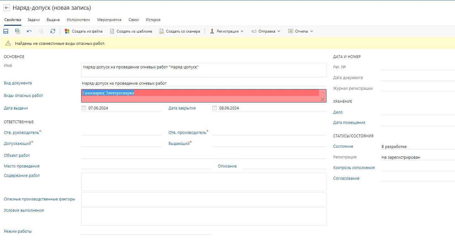455x249 pixels.
Task: Click the Save and close toolbar icon
Action: (18, 31)
